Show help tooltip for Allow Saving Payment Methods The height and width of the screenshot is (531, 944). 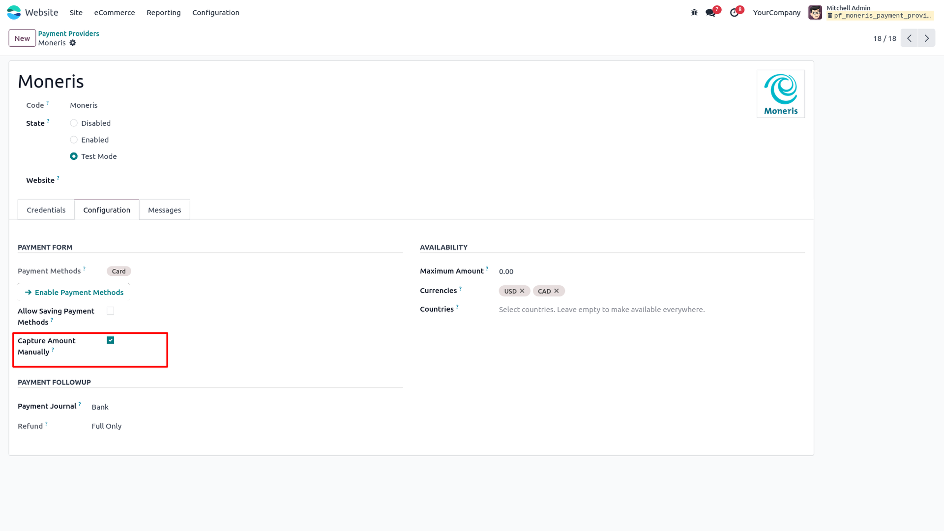pyautogui.click(x=52, y=320)
